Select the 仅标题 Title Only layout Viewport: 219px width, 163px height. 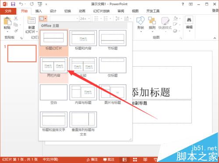pos(113,68)
